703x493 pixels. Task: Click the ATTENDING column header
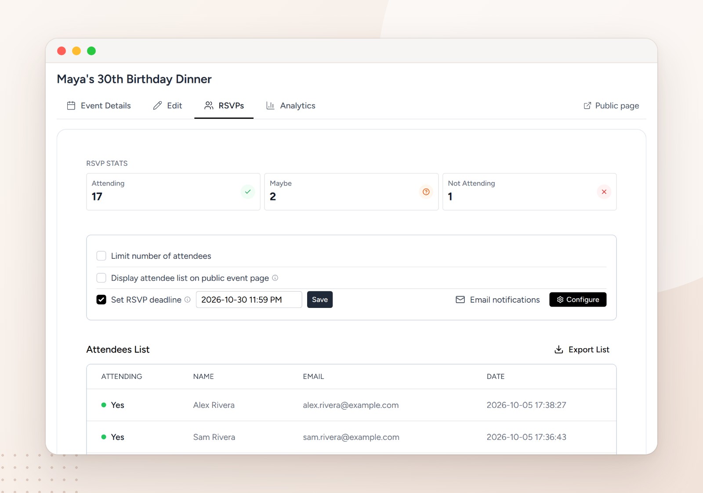coord(122,376)
